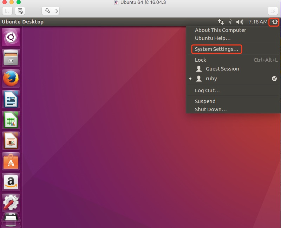Click the Ubuntu Desktop panel title
Image resolution: width=281 pixels, height=228 pixels.
click(22, 22)
